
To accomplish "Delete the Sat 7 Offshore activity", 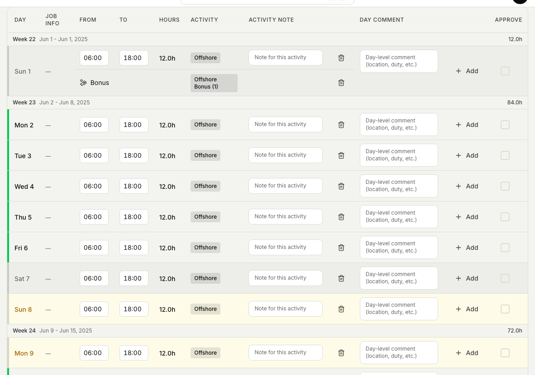I will pos(341,278).
